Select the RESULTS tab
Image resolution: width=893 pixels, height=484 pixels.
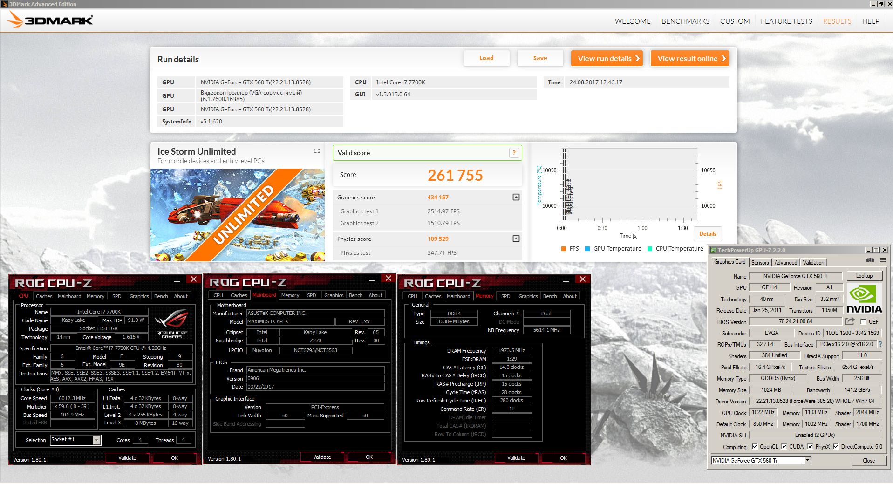(x=837, y=21)
